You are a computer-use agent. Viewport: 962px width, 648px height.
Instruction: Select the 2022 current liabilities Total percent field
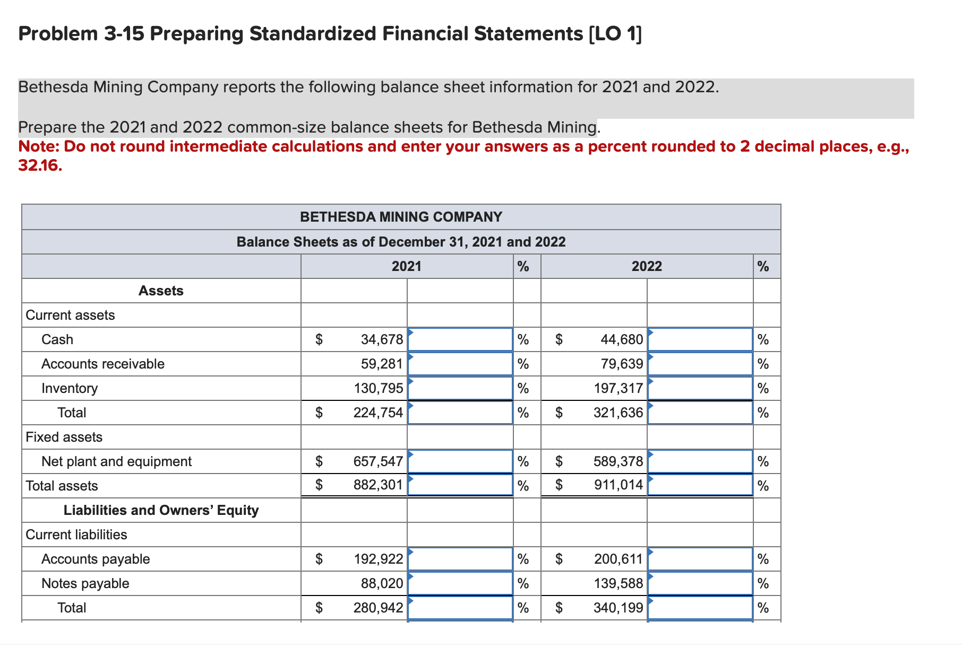click(702, 607)
